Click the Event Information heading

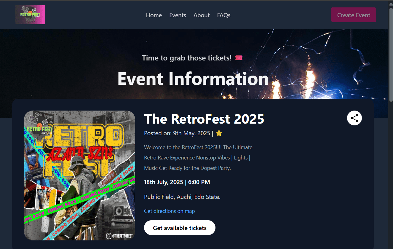pyautogui.click(x=193, y=79)
